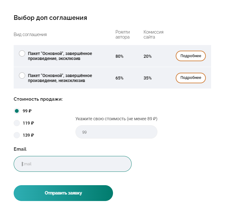The width and height of the screenshot is (226, 215).
Task: Choose the 119 ₽ price radio button
Action: 17,123
